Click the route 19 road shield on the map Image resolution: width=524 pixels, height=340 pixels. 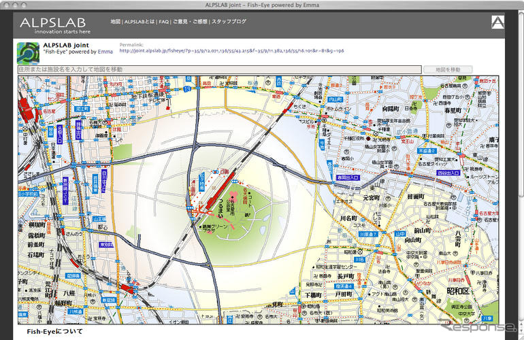[x=188, y=89]
